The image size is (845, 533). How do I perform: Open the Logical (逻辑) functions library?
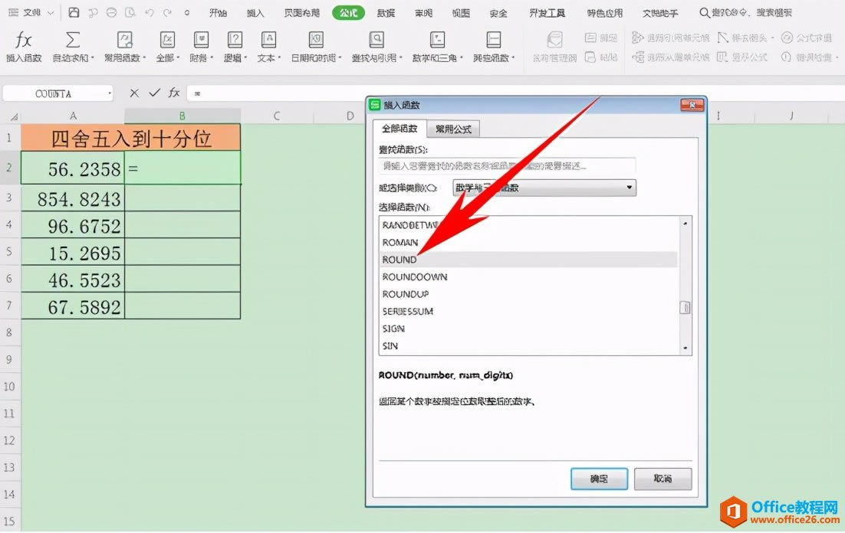235,47
